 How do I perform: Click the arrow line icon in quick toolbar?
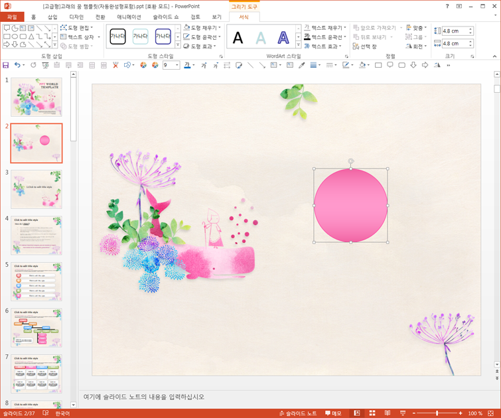pos(262,65)
